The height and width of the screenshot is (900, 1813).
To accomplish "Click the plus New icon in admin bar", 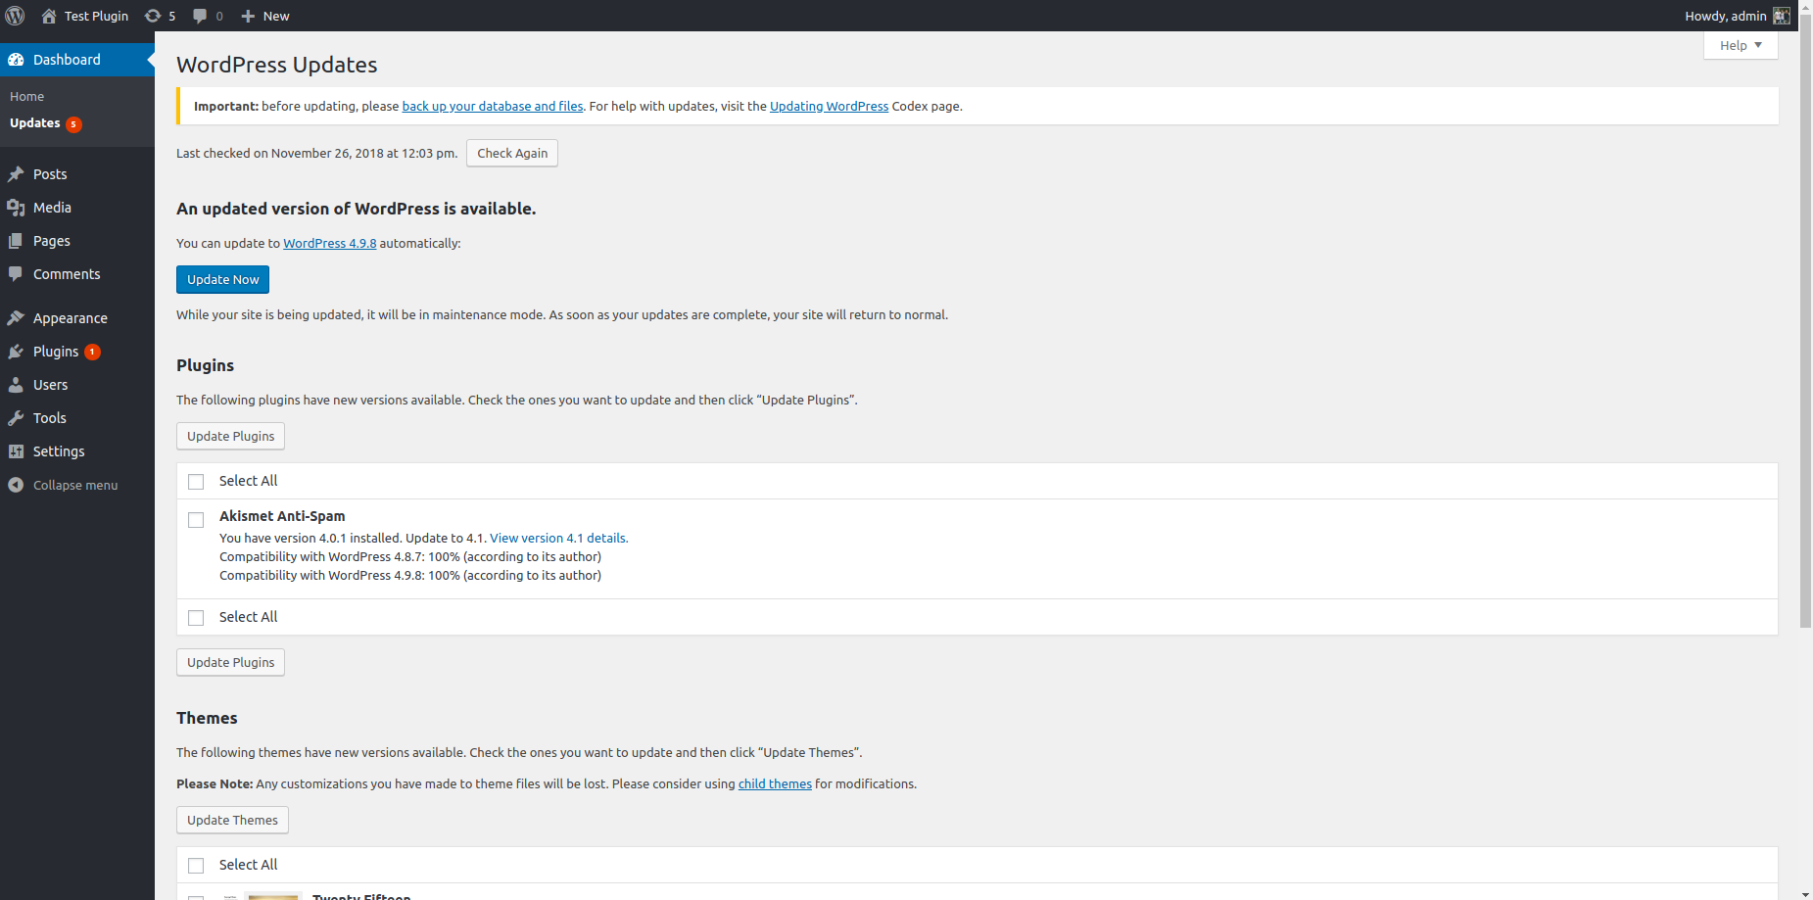I will [x=248, y=16].
